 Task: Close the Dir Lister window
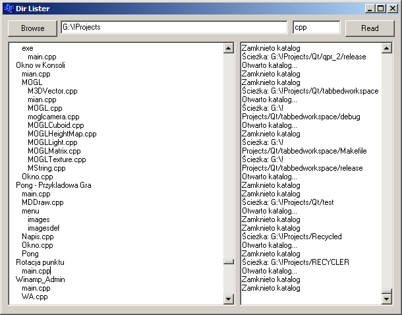tap(393, 9)
